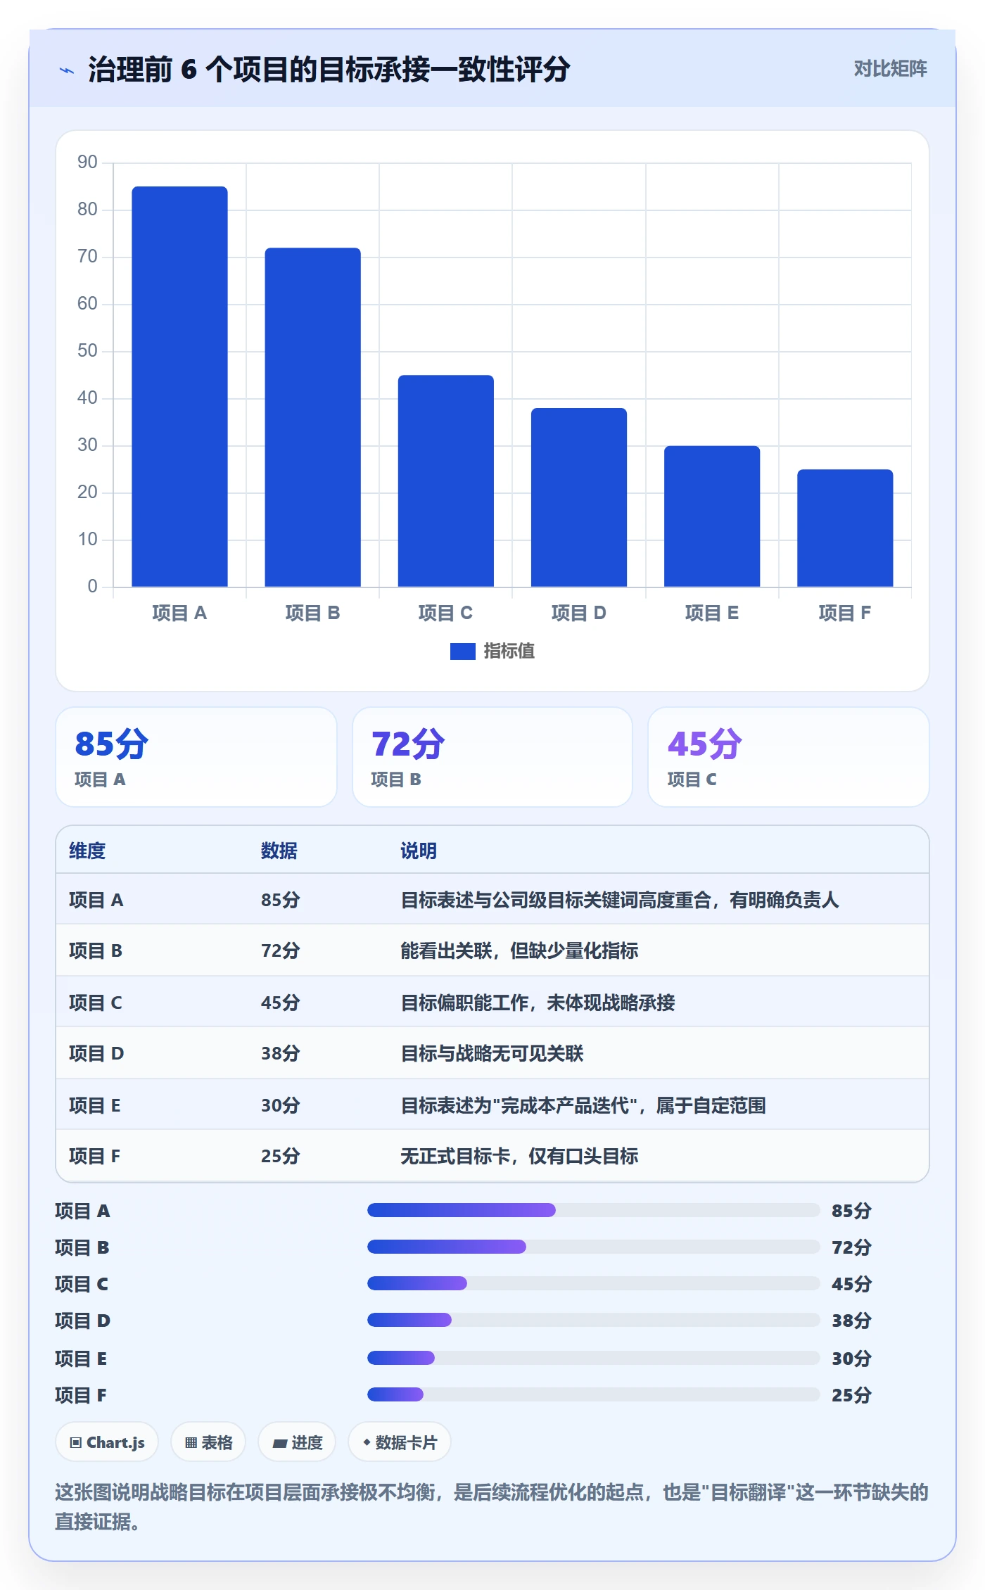Click the 项目 D chart bar

[579, 497]
